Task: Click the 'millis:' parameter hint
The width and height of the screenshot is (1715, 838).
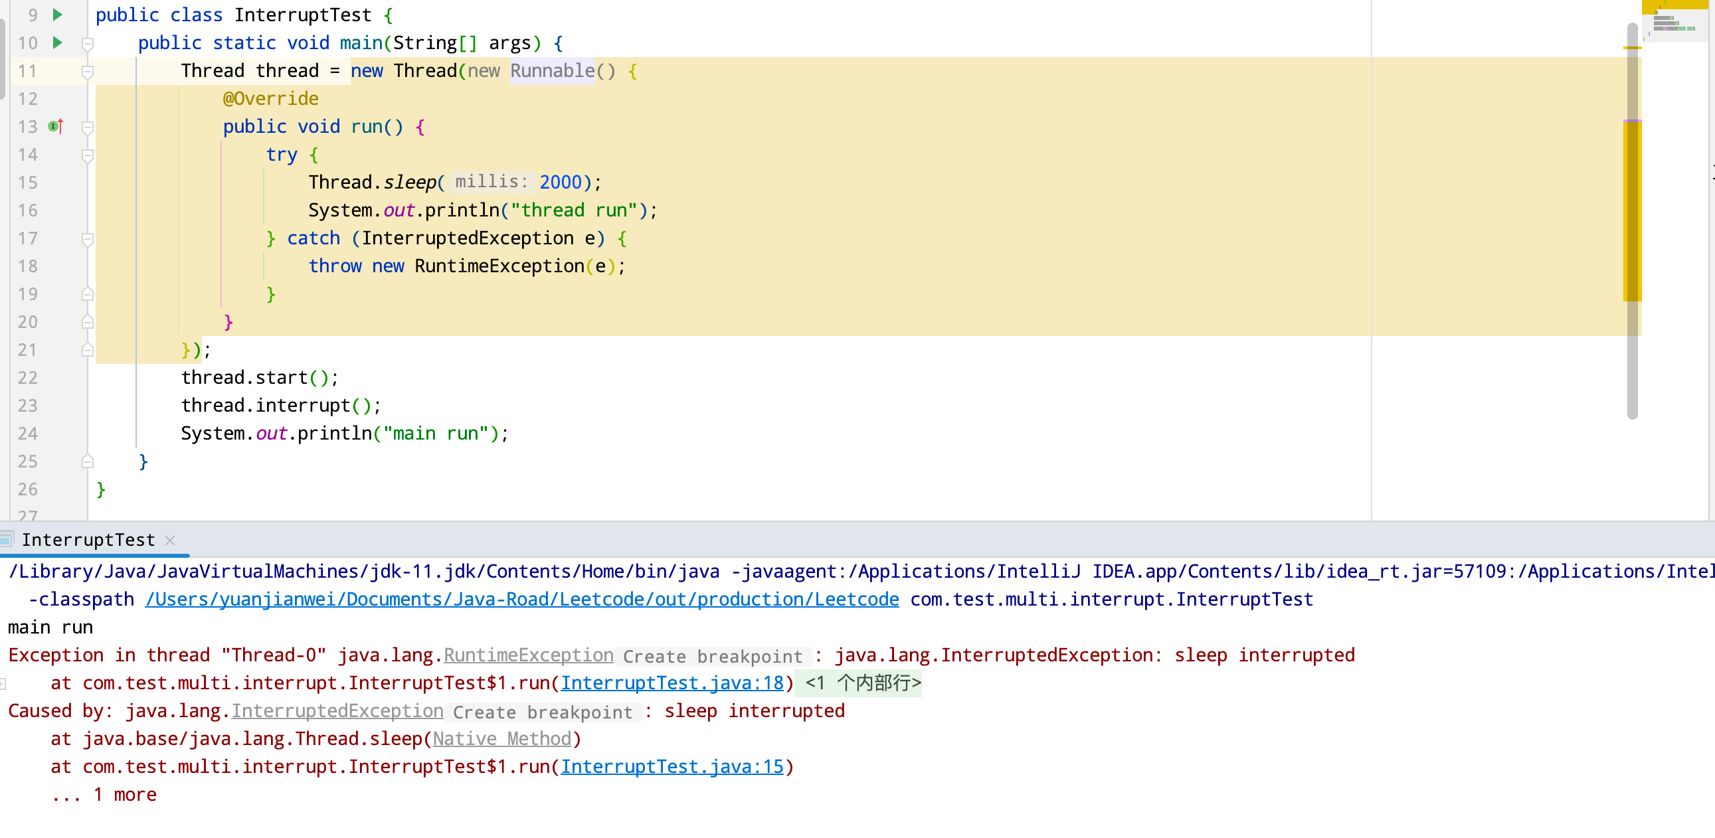Action: pyautogui.click(x=492, y=182)
